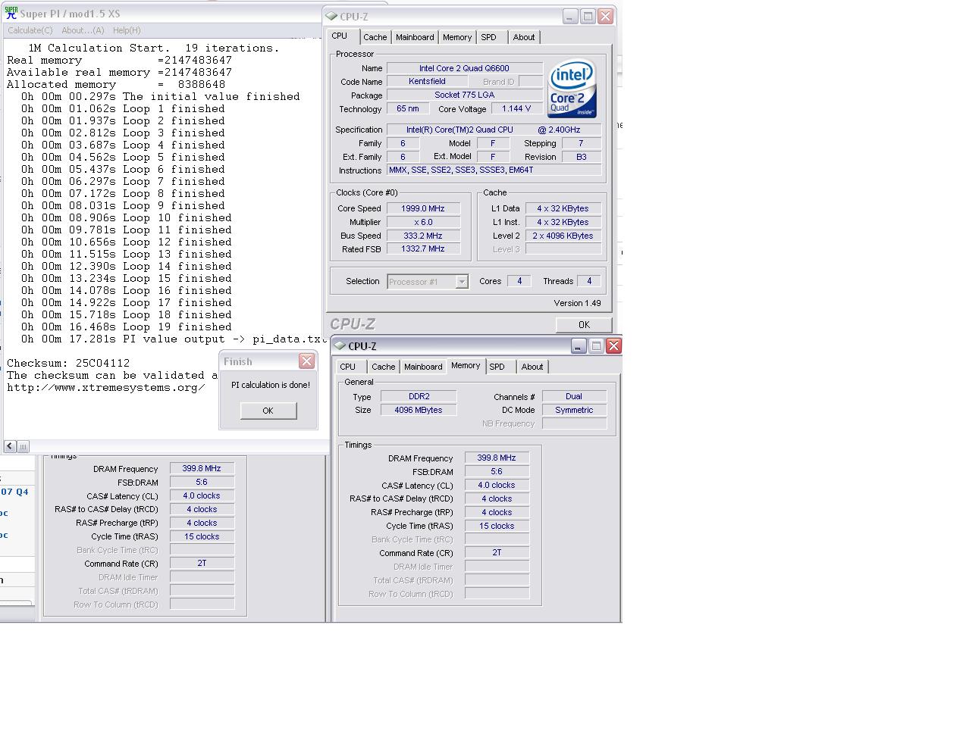Click the DRAM Frequency value in the background window

coord(202,468)
